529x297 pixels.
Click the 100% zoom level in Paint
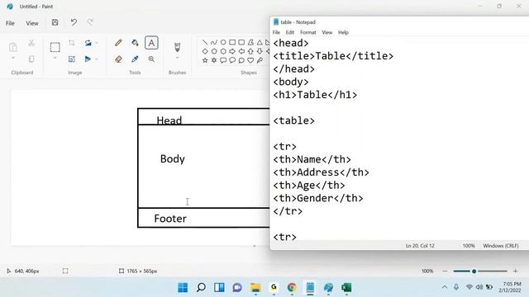click(x=427, y=271)
